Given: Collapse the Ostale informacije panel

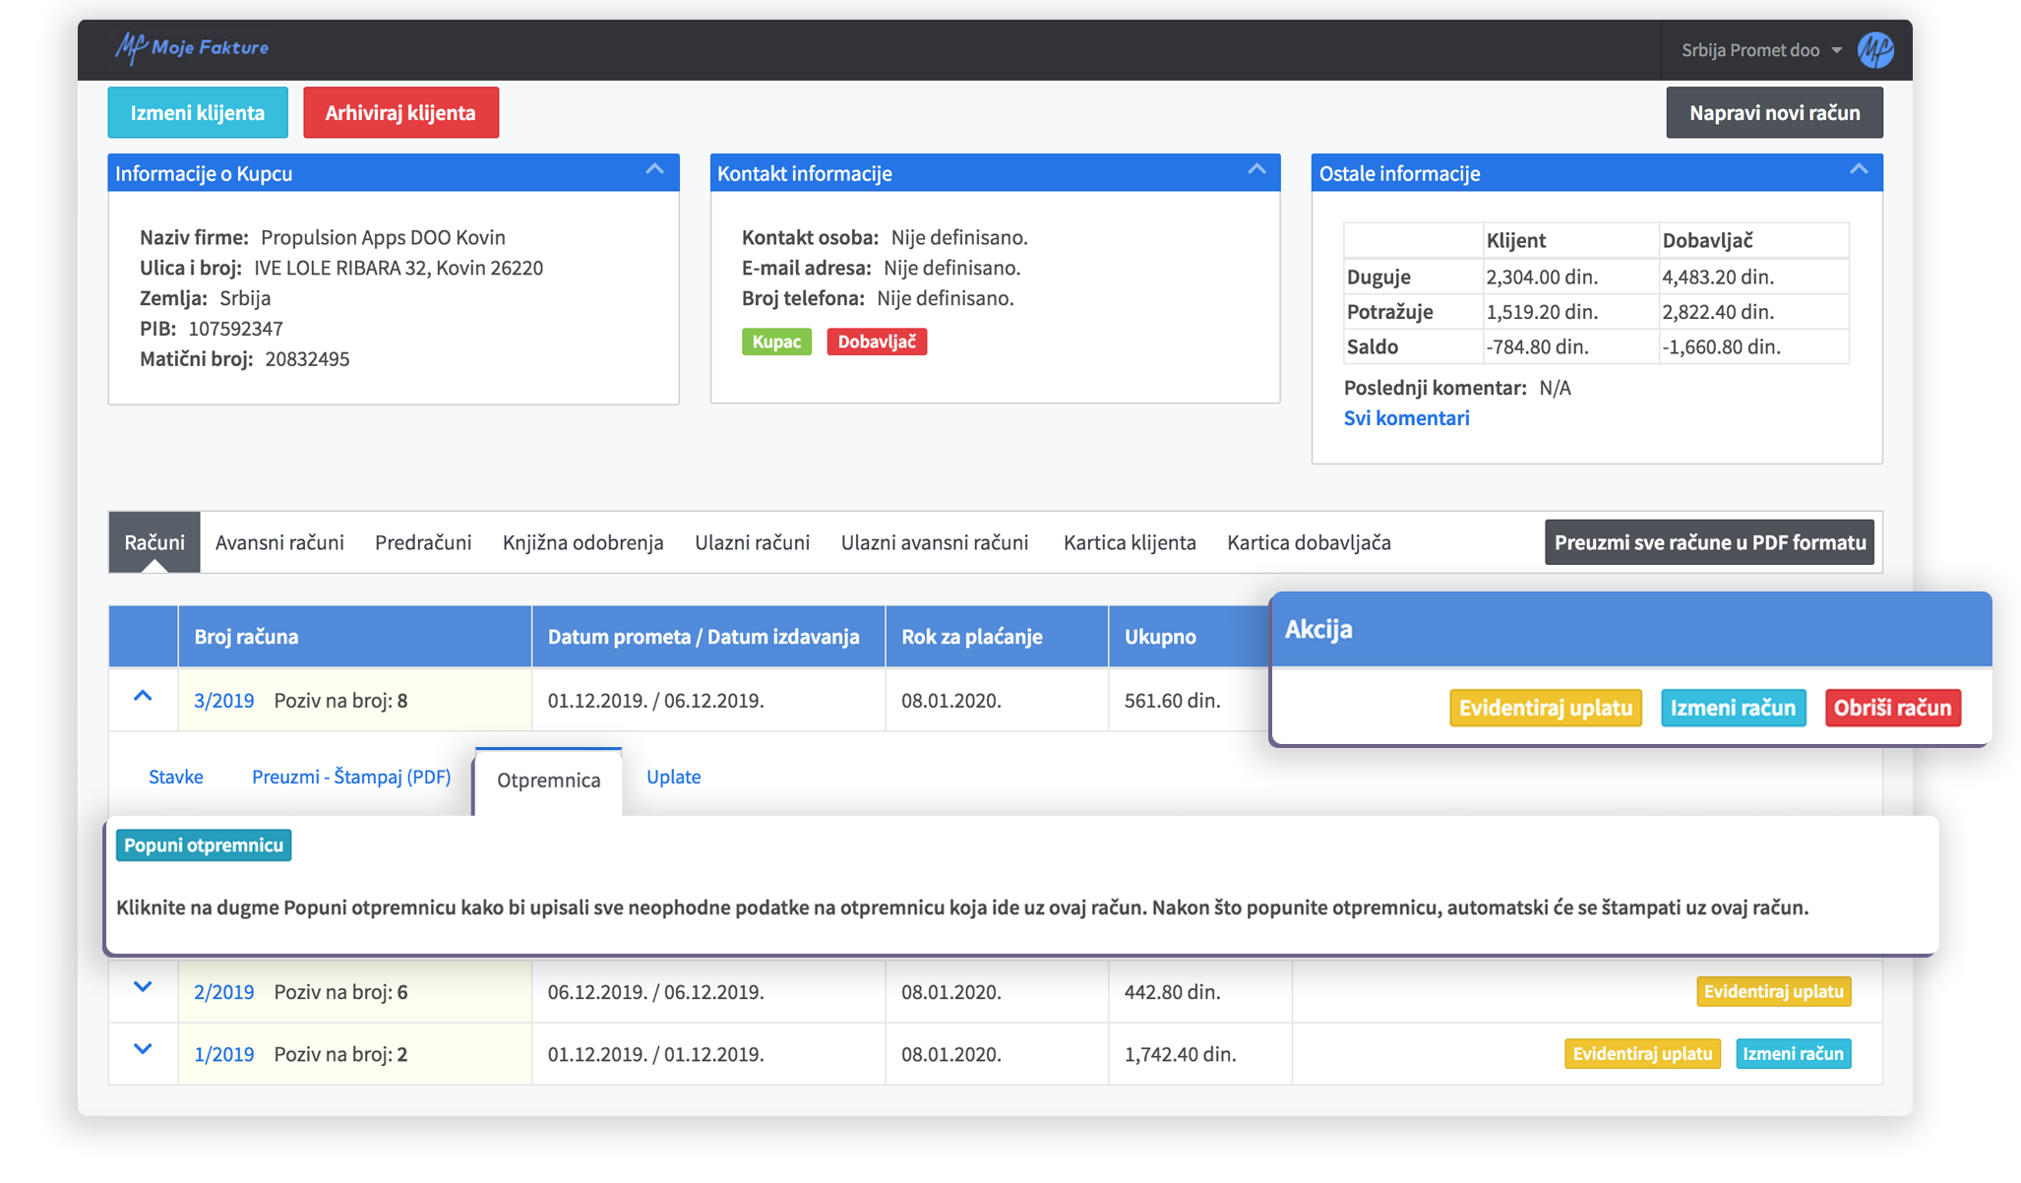Looking at the screenshot, I should (x=1859, y=169).
